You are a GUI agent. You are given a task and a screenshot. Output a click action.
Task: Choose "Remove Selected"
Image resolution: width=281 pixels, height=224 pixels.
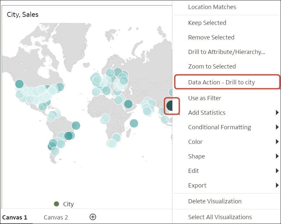pos(211,37)
